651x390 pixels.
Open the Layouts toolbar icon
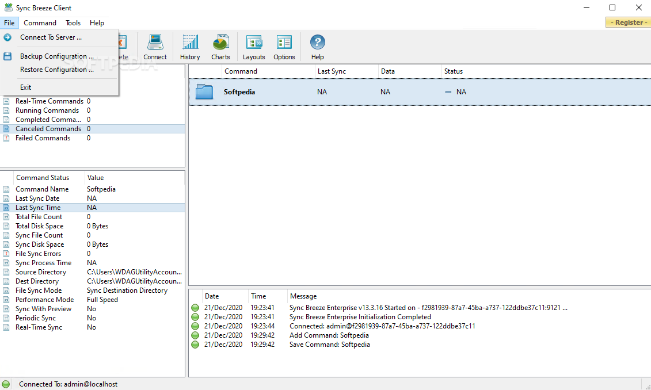click(x=254, y=43)
